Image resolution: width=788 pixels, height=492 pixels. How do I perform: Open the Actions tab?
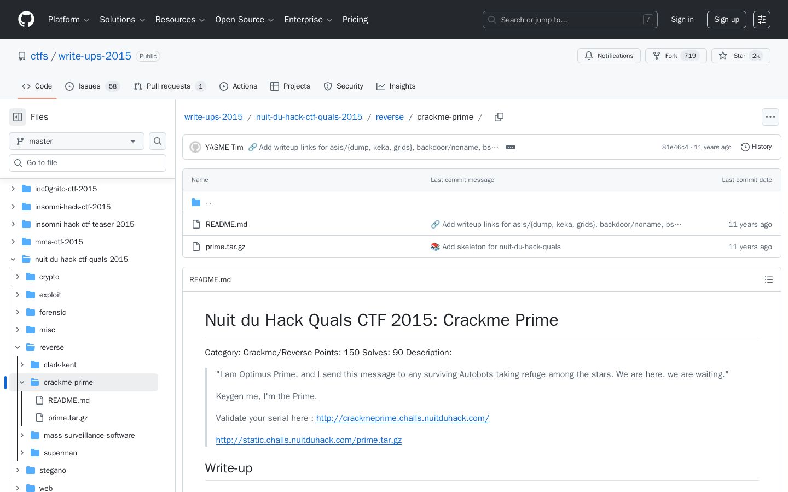(238, 86)
